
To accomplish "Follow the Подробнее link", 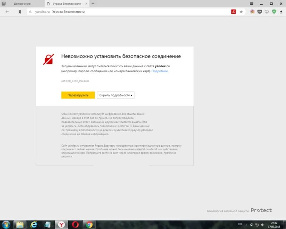I will click(159, 71).
